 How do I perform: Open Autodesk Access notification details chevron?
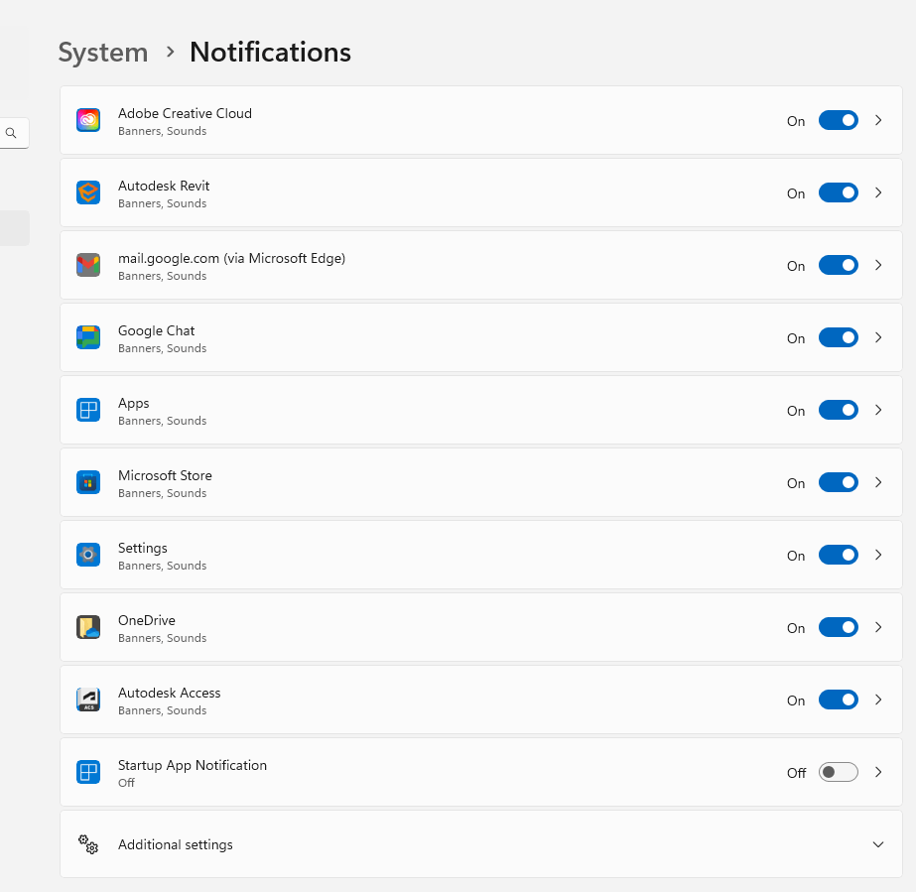(x=878, y=700)
